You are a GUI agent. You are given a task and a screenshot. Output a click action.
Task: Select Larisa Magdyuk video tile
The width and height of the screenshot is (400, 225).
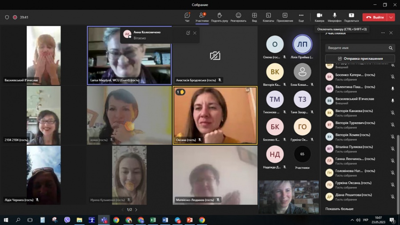pyautogui.click(x=129, y=55)
